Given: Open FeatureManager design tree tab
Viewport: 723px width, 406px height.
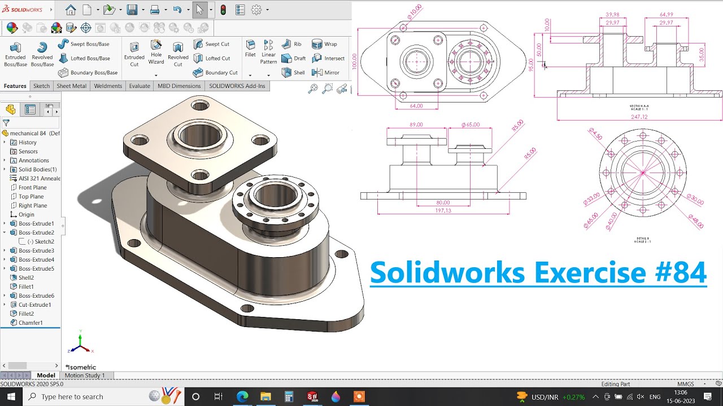Looking at the screenshot, I should tap(11, 109).
